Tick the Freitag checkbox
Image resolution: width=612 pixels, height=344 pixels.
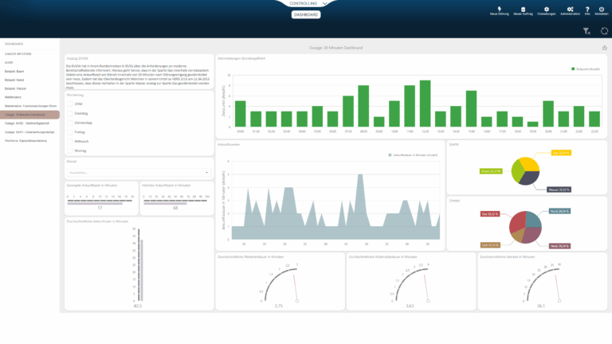70,132
